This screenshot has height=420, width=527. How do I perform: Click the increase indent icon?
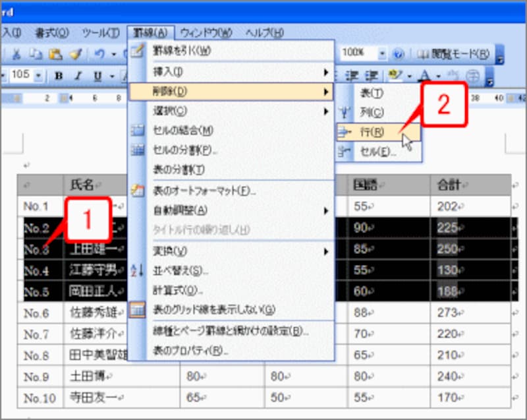click(372, 76)
